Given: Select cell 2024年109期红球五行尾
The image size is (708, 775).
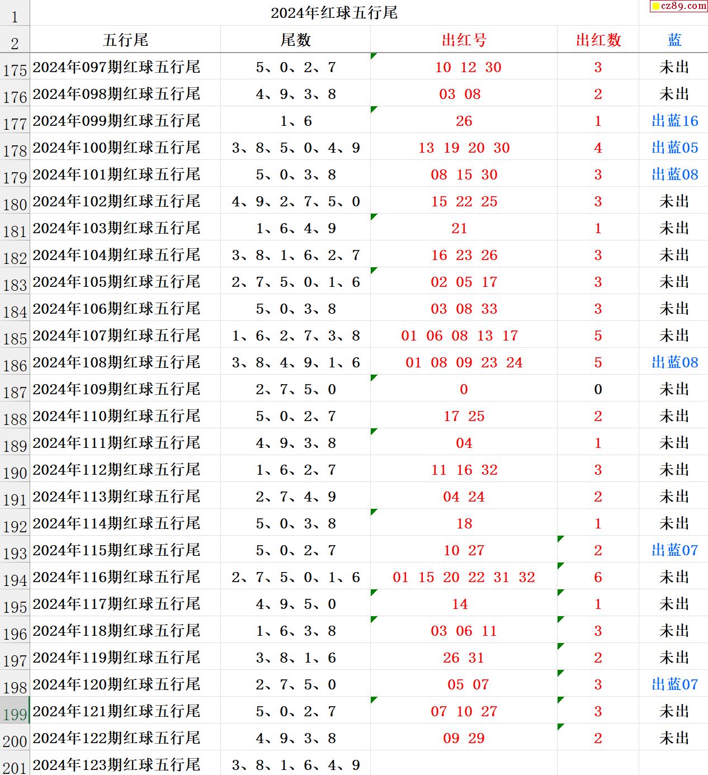Looking at the screenshot, I should click(x=116, y=389).
